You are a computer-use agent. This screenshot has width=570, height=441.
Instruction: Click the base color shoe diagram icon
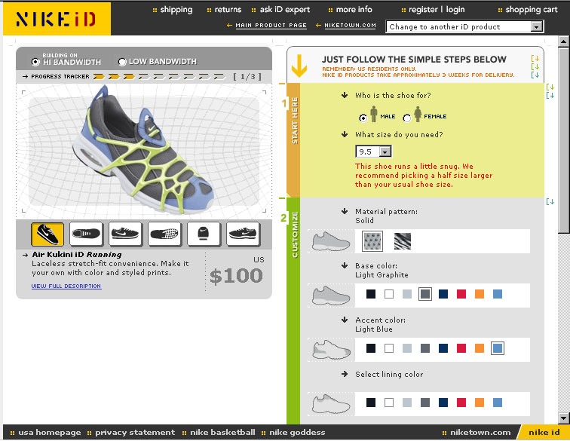tap(331, 296)
